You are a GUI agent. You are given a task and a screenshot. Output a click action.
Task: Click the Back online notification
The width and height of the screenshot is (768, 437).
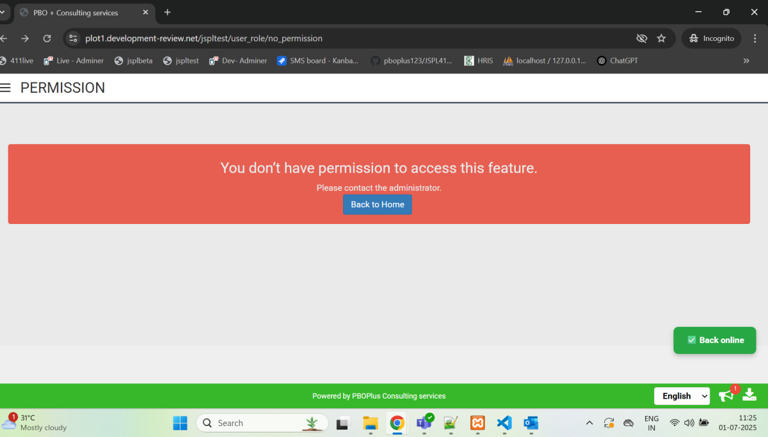714,340
